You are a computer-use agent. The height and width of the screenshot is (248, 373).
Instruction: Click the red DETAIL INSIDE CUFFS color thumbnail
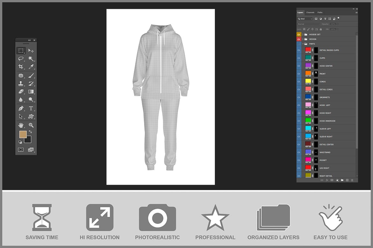[308, 50]
